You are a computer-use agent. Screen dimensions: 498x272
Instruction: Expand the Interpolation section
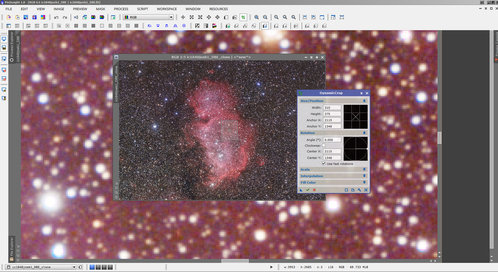[365, 176]
